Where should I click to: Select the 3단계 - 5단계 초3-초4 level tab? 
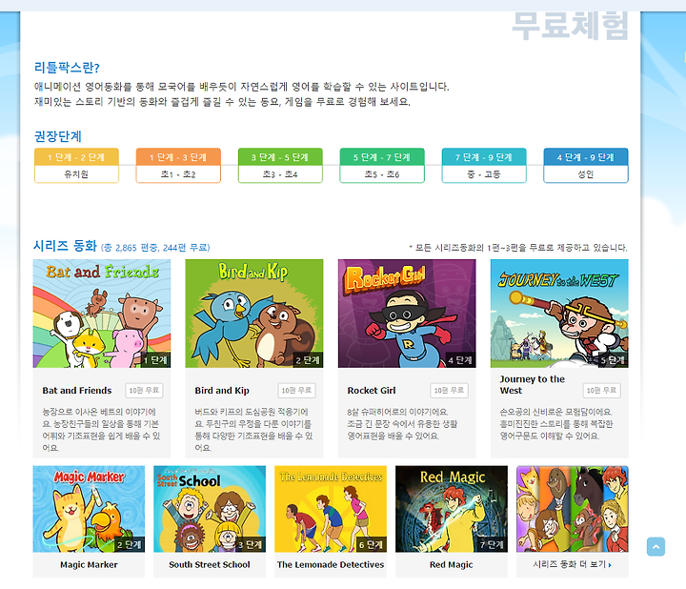point(280,166)
